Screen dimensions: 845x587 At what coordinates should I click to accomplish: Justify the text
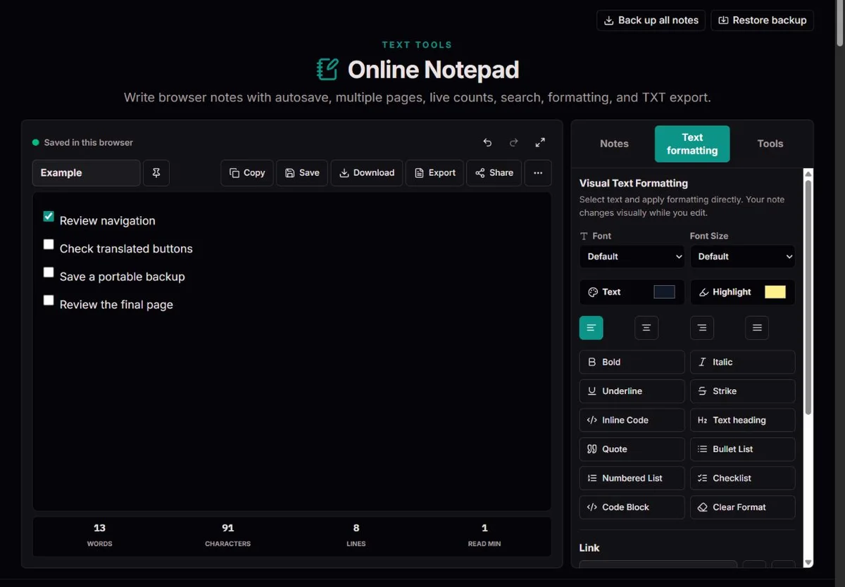pyautogui.click(x=757, y=328)
